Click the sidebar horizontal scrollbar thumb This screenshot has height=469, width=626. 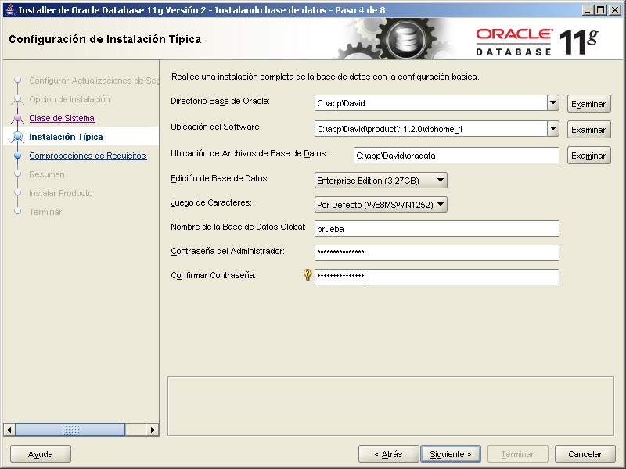pyautogui.click(x=70, y=429)
